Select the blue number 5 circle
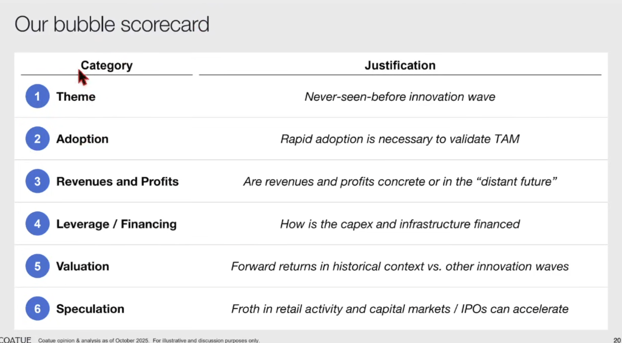Screen dimensions: 622x343 point(37,266)
